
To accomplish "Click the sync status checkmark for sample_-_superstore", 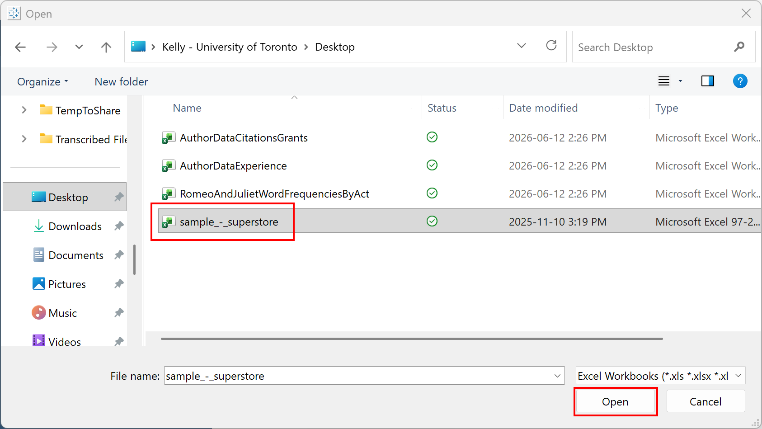I will point(432,221).
